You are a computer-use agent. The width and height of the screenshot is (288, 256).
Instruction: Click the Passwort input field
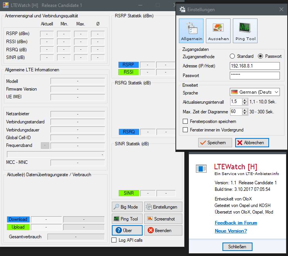(x=254, y=76)
